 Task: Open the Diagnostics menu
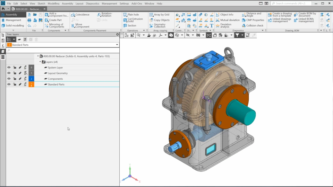tap(92, 3)
